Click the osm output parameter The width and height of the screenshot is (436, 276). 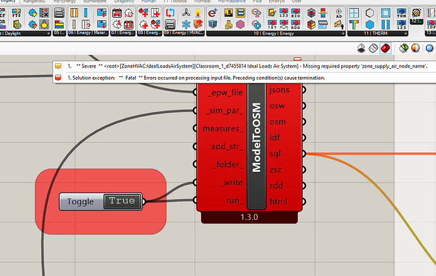point(277,122)
